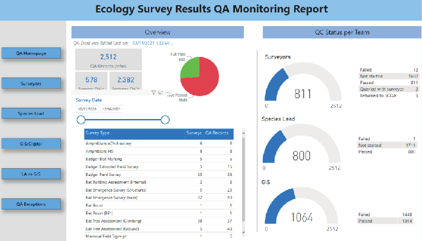Go to the Surveyors page

click(x=31, y=83)
